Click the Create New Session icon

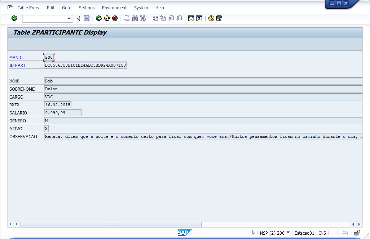click(x=191, y=18)
